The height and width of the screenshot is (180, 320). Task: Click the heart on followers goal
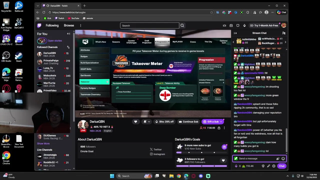click(223, 160)
